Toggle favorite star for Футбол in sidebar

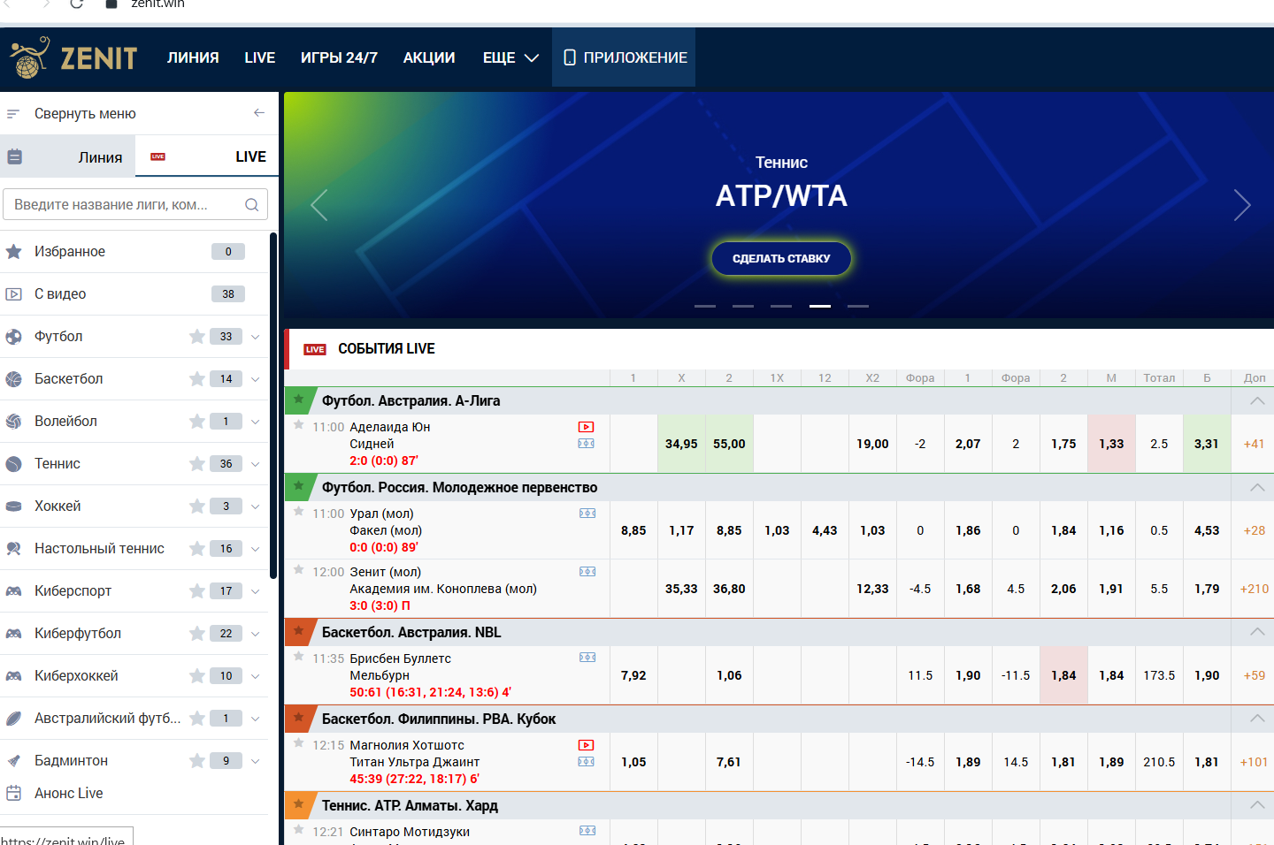click(196, 337)
